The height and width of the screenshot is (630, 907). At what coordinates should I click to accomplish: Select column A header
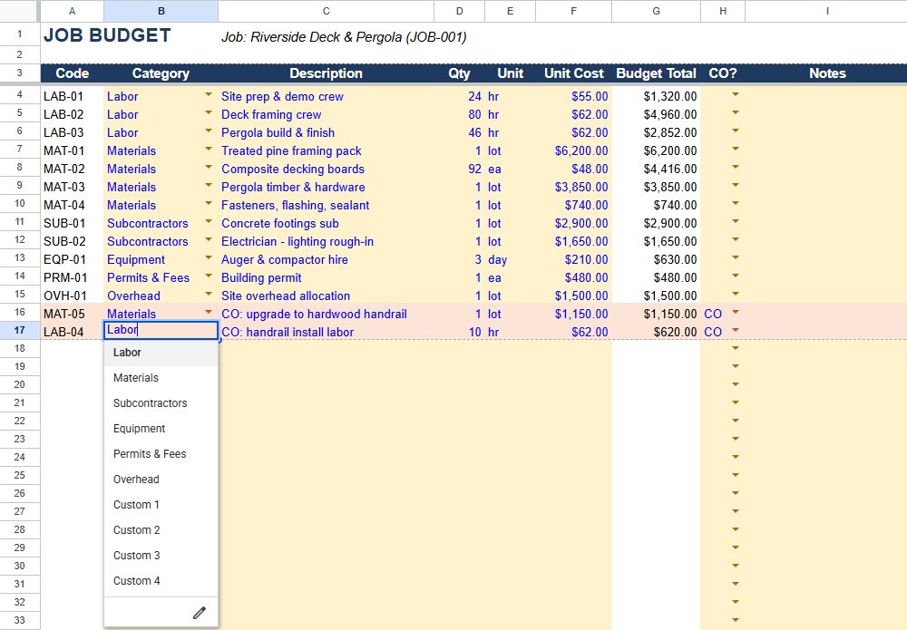72,11
